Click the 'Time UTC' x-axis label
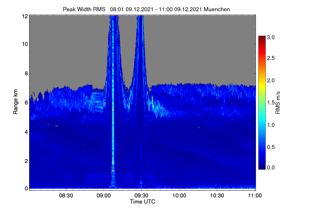This screenshot has height=224, width=336. click(143, 202)
